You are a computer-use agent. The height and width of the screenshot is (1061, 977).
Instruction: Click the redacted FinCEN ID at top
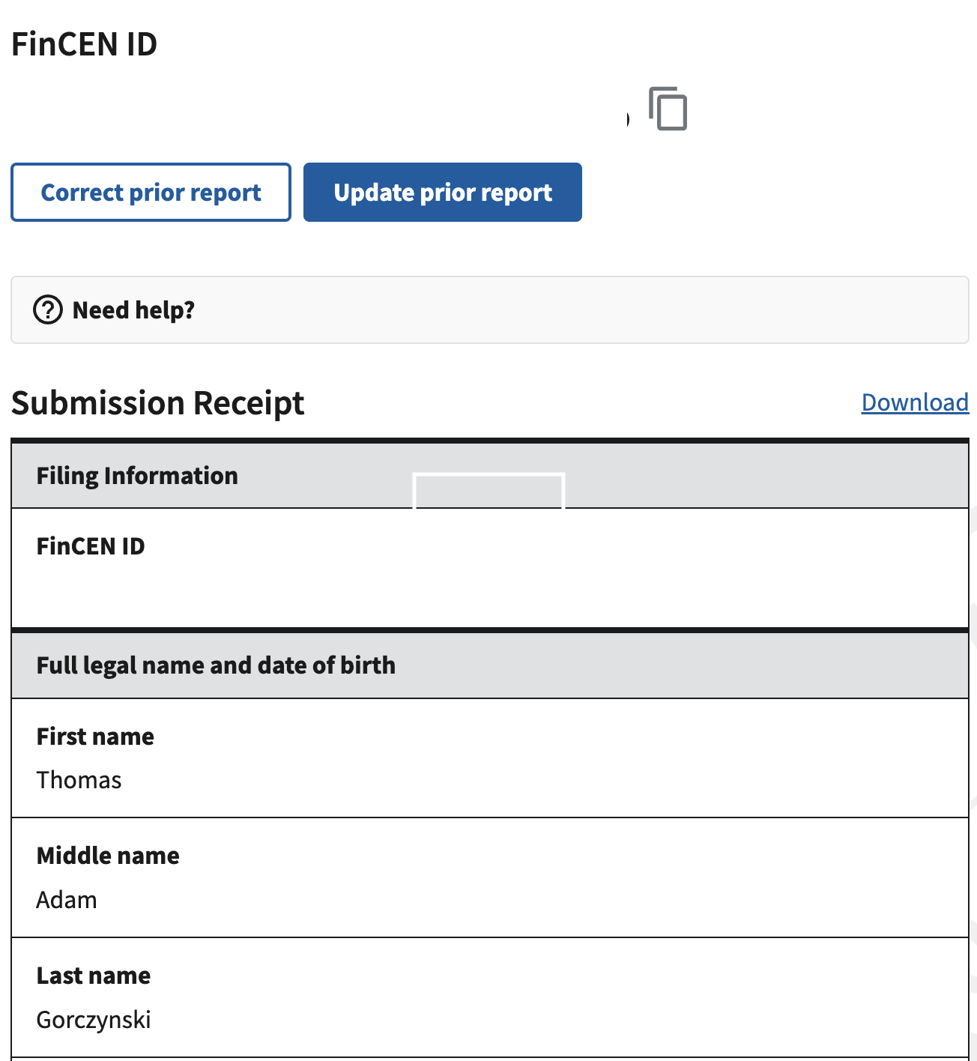[318, 113]
